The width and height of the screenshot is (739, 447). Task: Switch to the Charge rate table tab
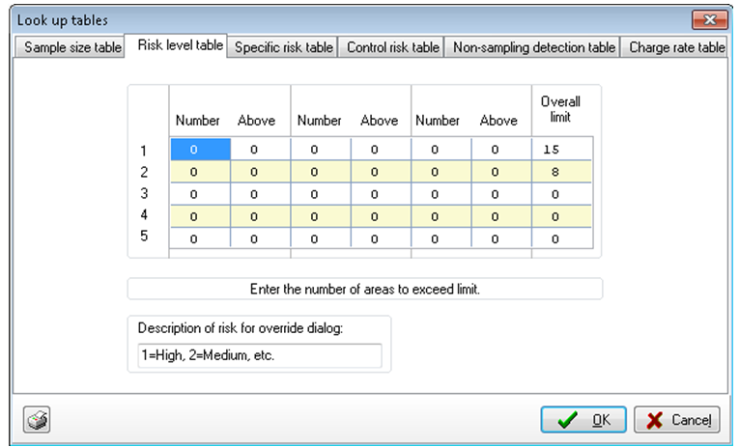pyautogui.click(x=674, y=47)
